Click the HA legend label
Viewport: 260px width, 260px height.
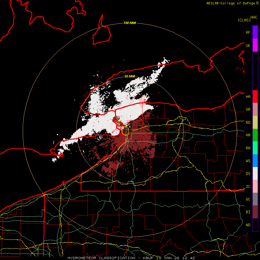(x=248, y=96)
